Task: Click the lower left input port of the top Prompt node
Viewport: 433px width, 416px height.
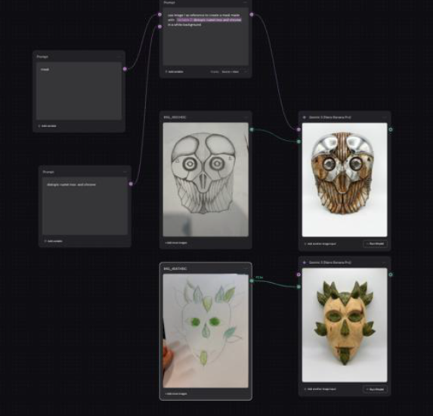Action: 159,26
